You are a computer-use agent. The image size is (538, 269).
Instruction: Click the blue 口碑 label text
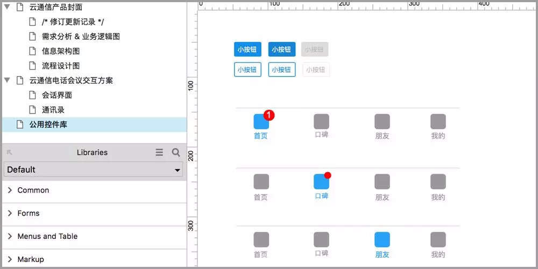point(322,196)
